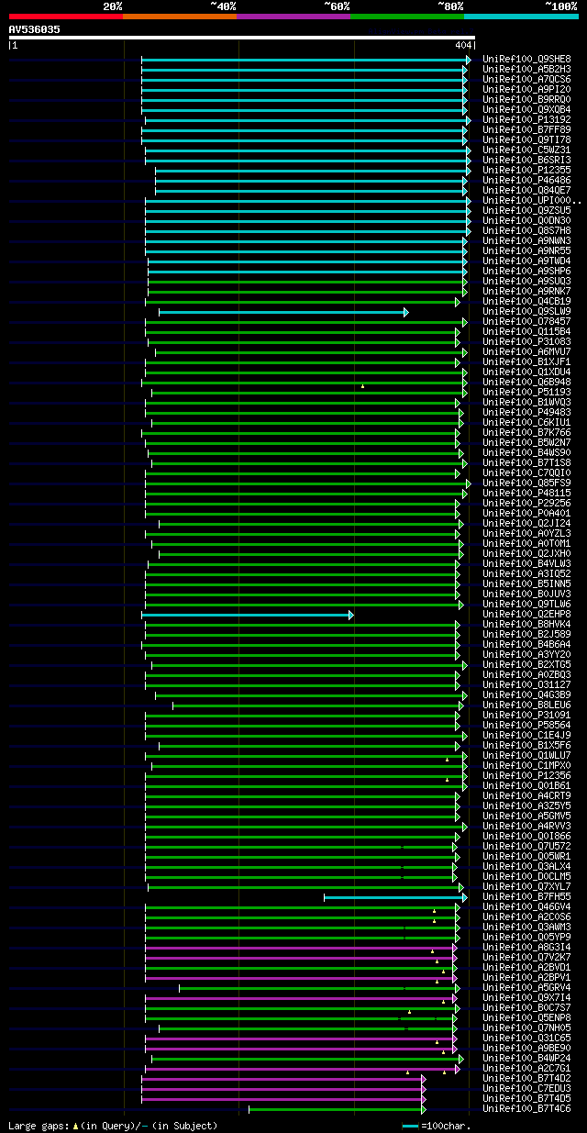Select the short green alignment bar of B7T4C6

click(x=337, y=1109)
